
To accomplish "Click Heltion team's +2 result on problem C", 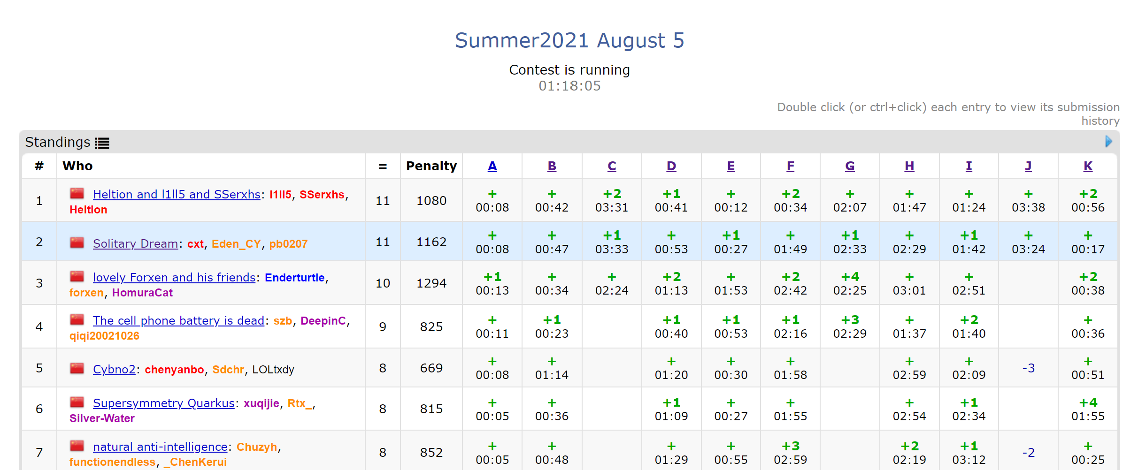I will point(612,200).
